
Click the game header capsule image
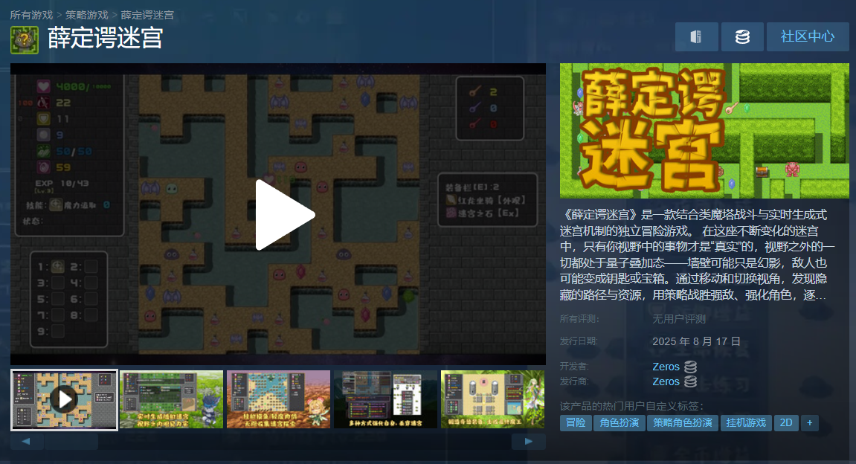(704, 130)
